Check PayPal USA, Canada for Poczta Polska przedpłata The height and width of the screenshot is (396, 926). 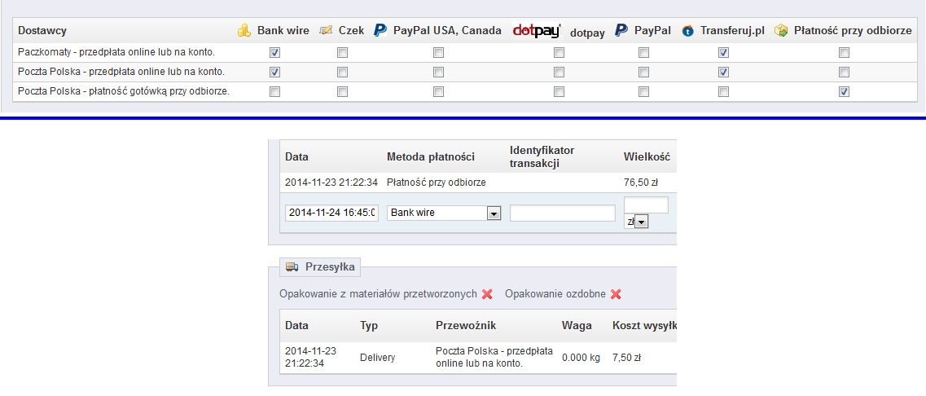[438, 73]
